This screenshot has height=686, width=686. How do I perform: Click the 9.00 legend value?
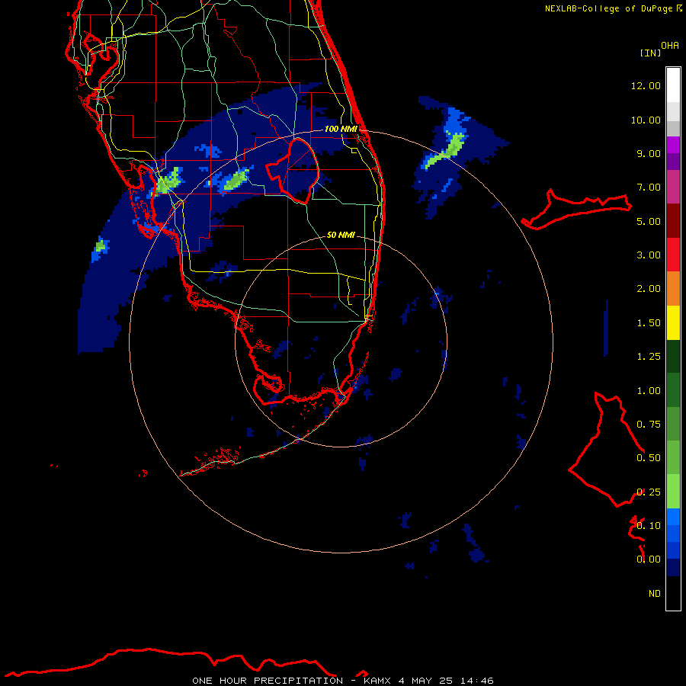point(649,153)
